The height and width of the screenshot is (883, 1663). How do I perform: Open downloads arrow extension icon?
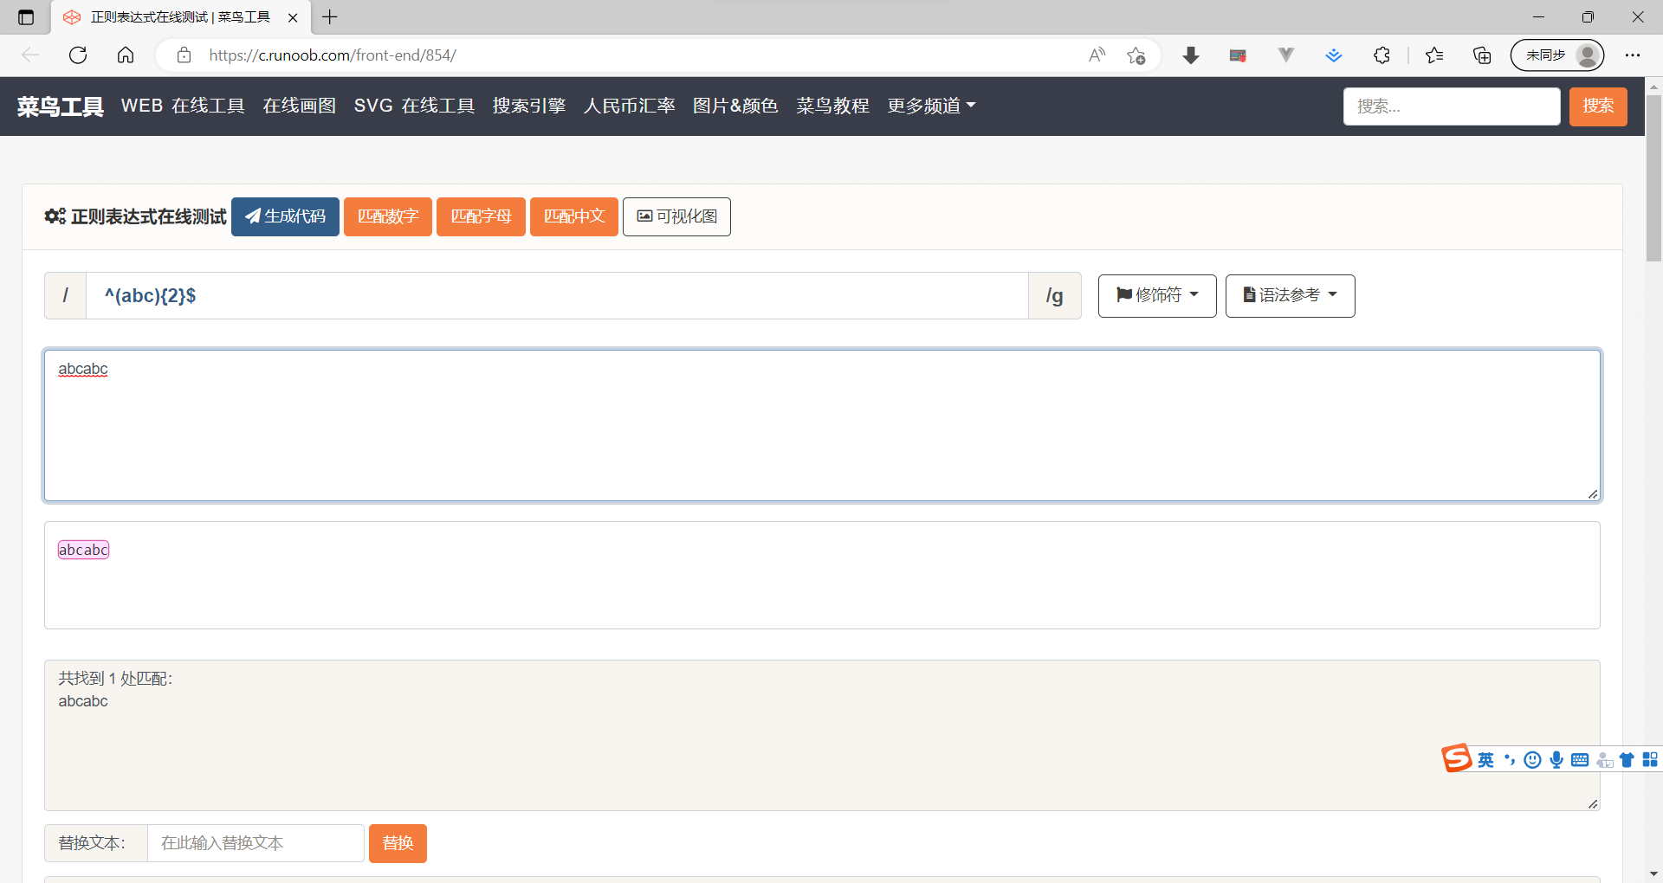[1191, 55]
